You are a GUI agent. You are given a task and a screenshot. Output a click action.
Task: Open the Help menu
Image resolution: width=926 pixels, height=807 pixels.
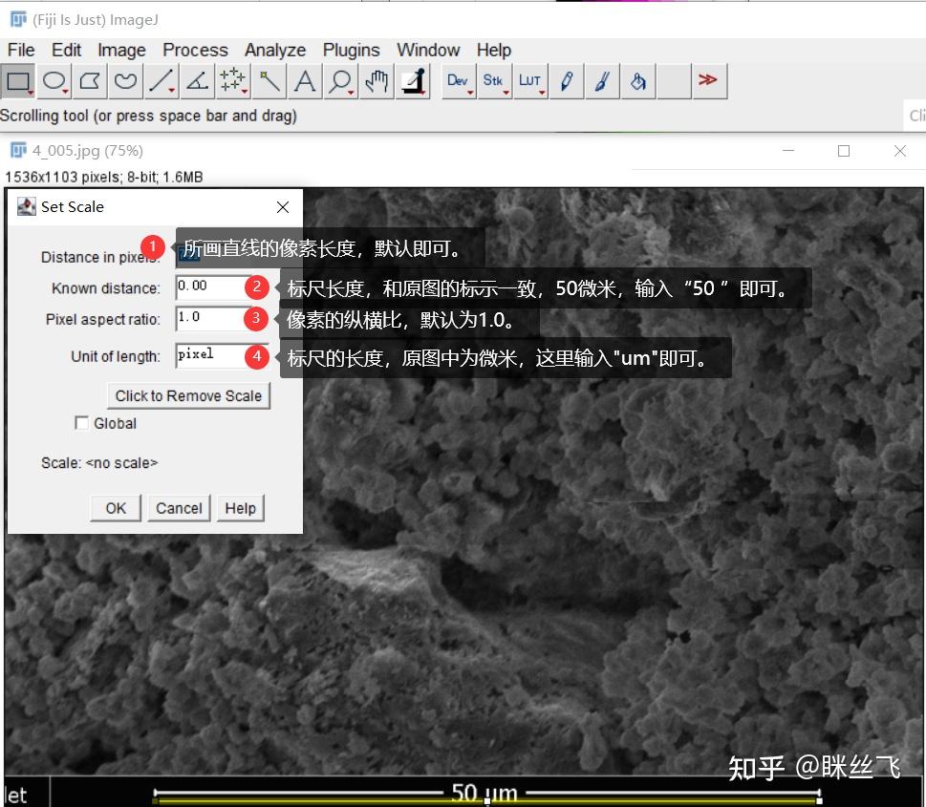[x=494, y=51]
